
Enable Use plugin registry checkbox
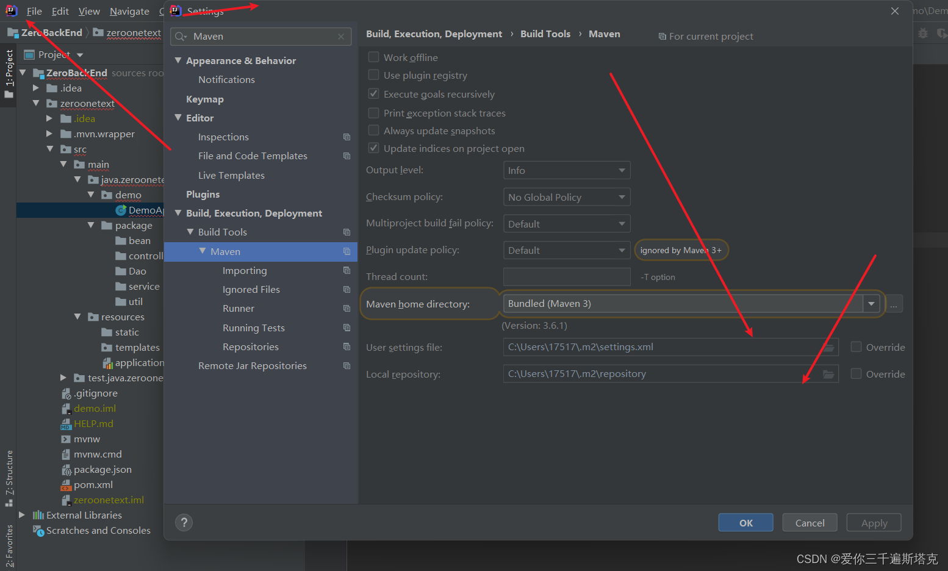374,75
